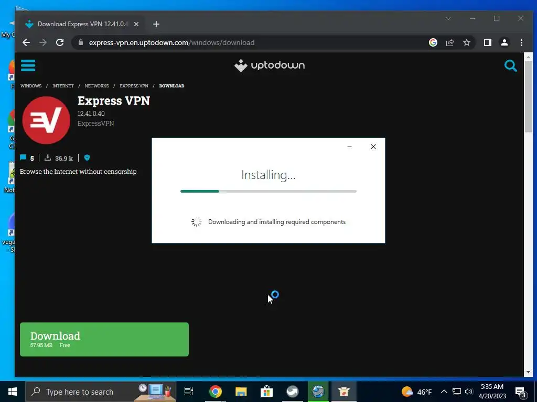Click the weather widget showing 46°F
537x402 pixels.
click(416, 392)
